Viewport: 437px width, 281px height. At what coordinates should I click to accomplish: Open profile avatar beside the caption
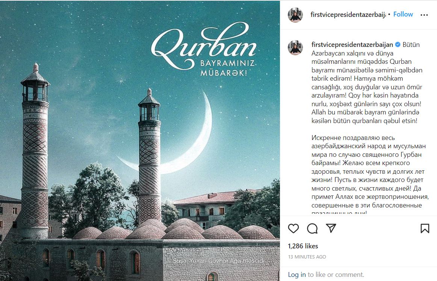pyautogui.click(x=295, y=47)
